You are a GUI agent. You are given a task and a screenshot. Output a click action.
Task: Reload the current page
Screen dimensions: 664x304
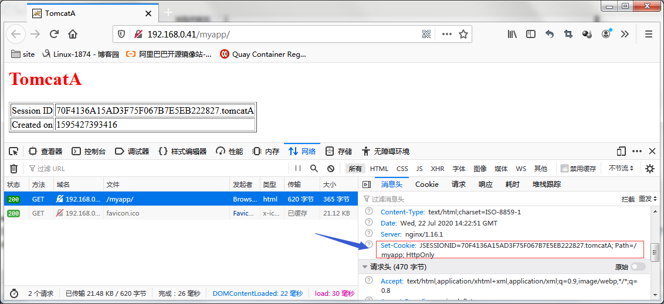[x=54, y=34]
